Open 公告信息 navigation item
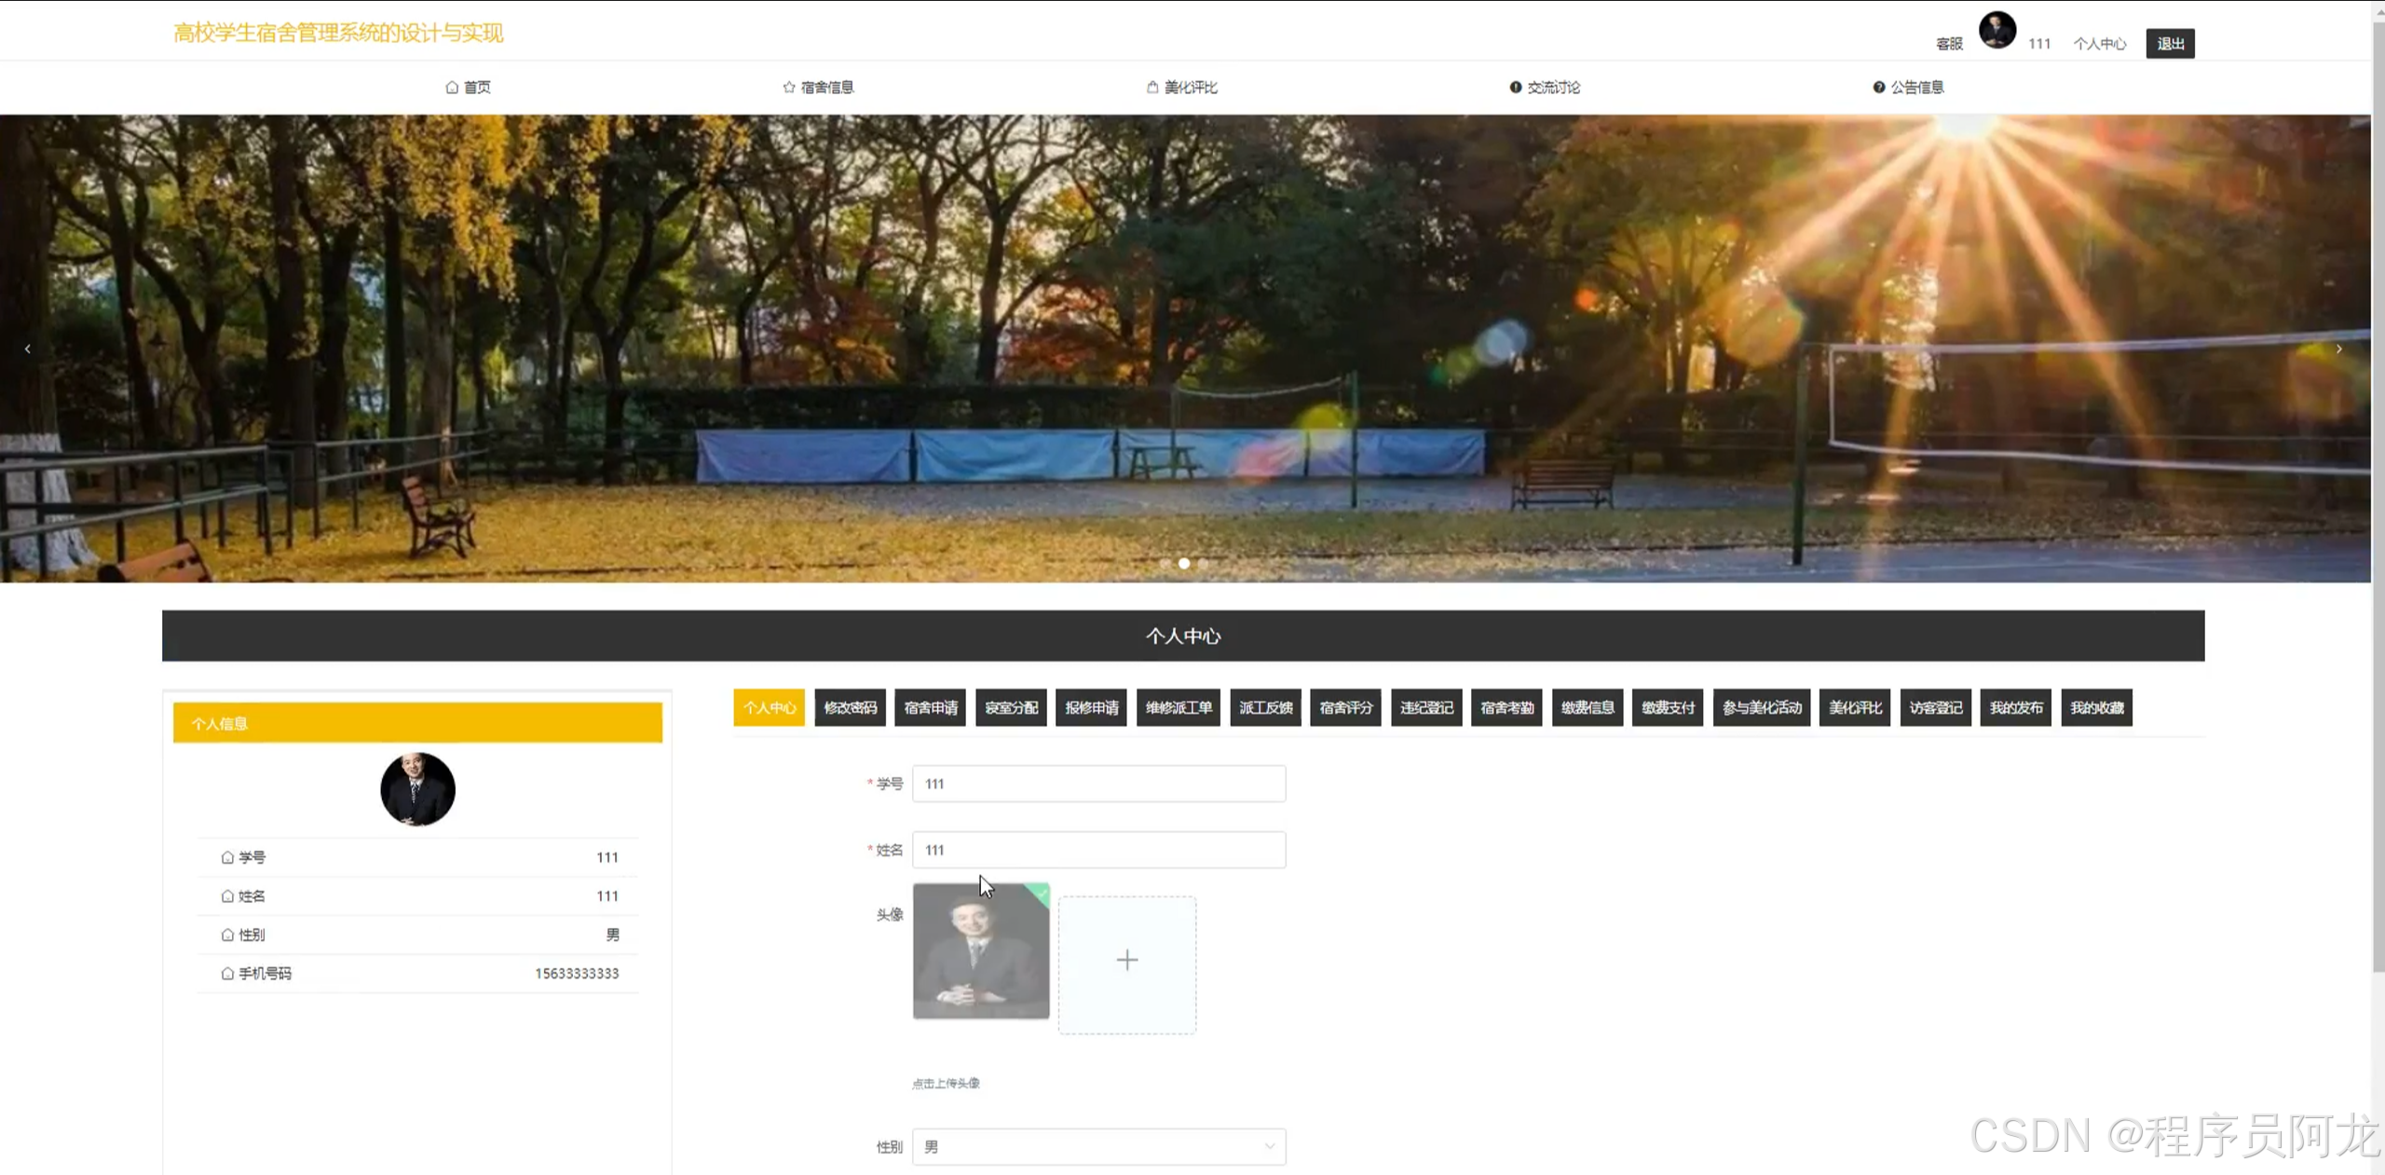This screenshot has width=2385, height=1175. click(x=1908, y=88)
